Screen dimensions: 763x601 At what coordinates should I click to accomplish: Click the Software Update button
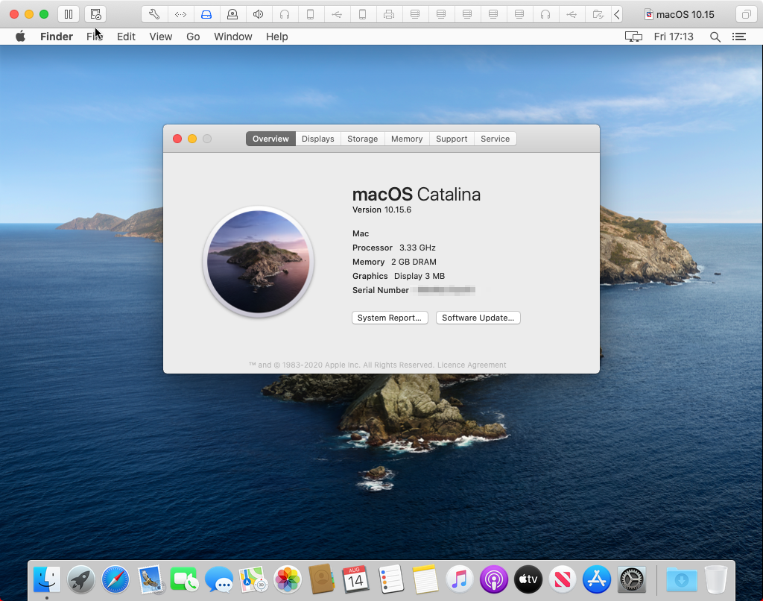(x=478, y=317)
